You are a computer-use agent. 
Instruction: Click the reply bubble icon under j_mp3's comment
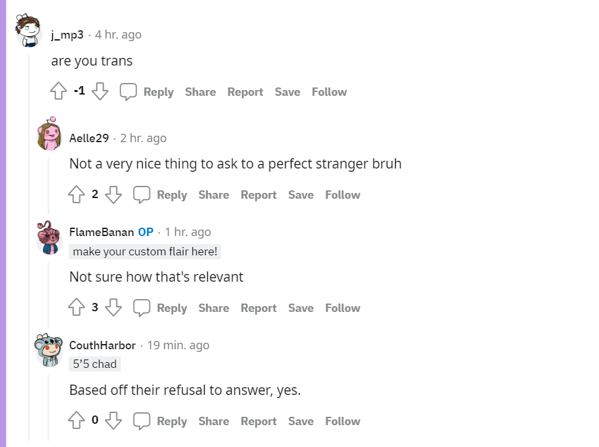pyautogui.click(x=128, y=91)
